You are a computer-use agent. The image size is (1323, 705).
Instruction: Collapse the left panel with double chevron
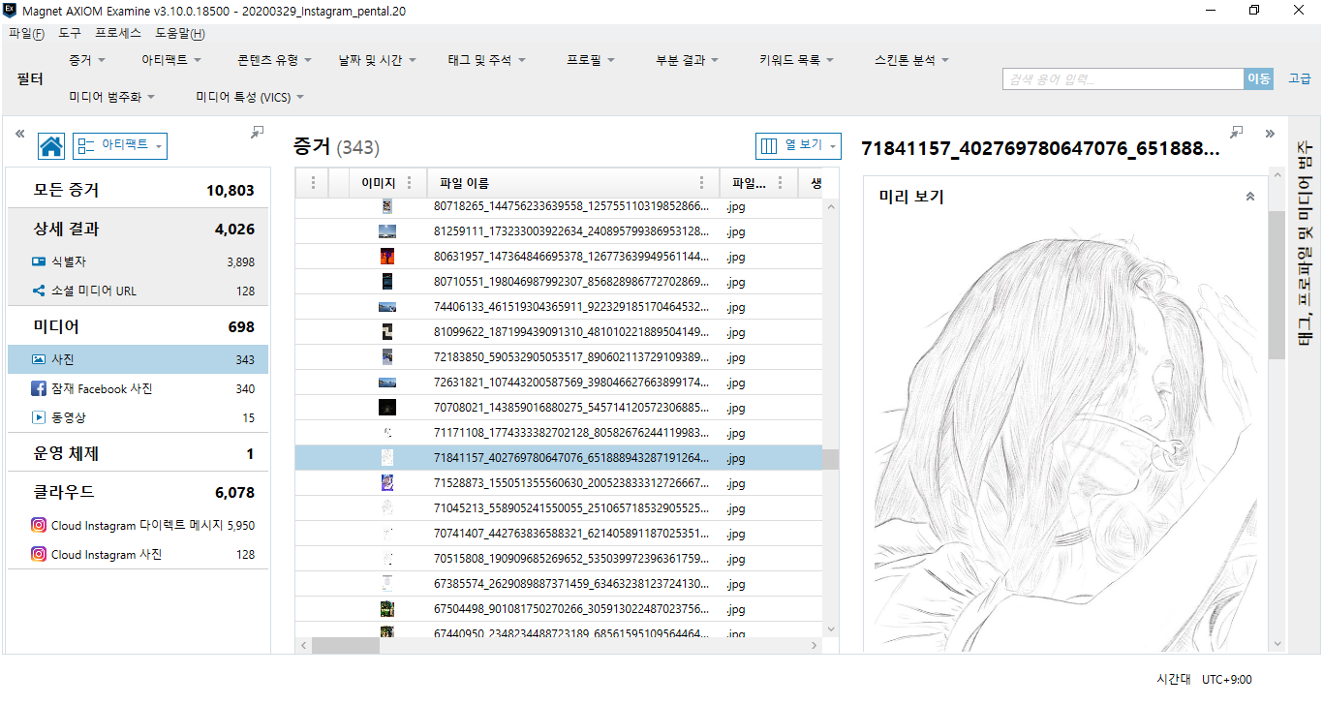(19, 134)
